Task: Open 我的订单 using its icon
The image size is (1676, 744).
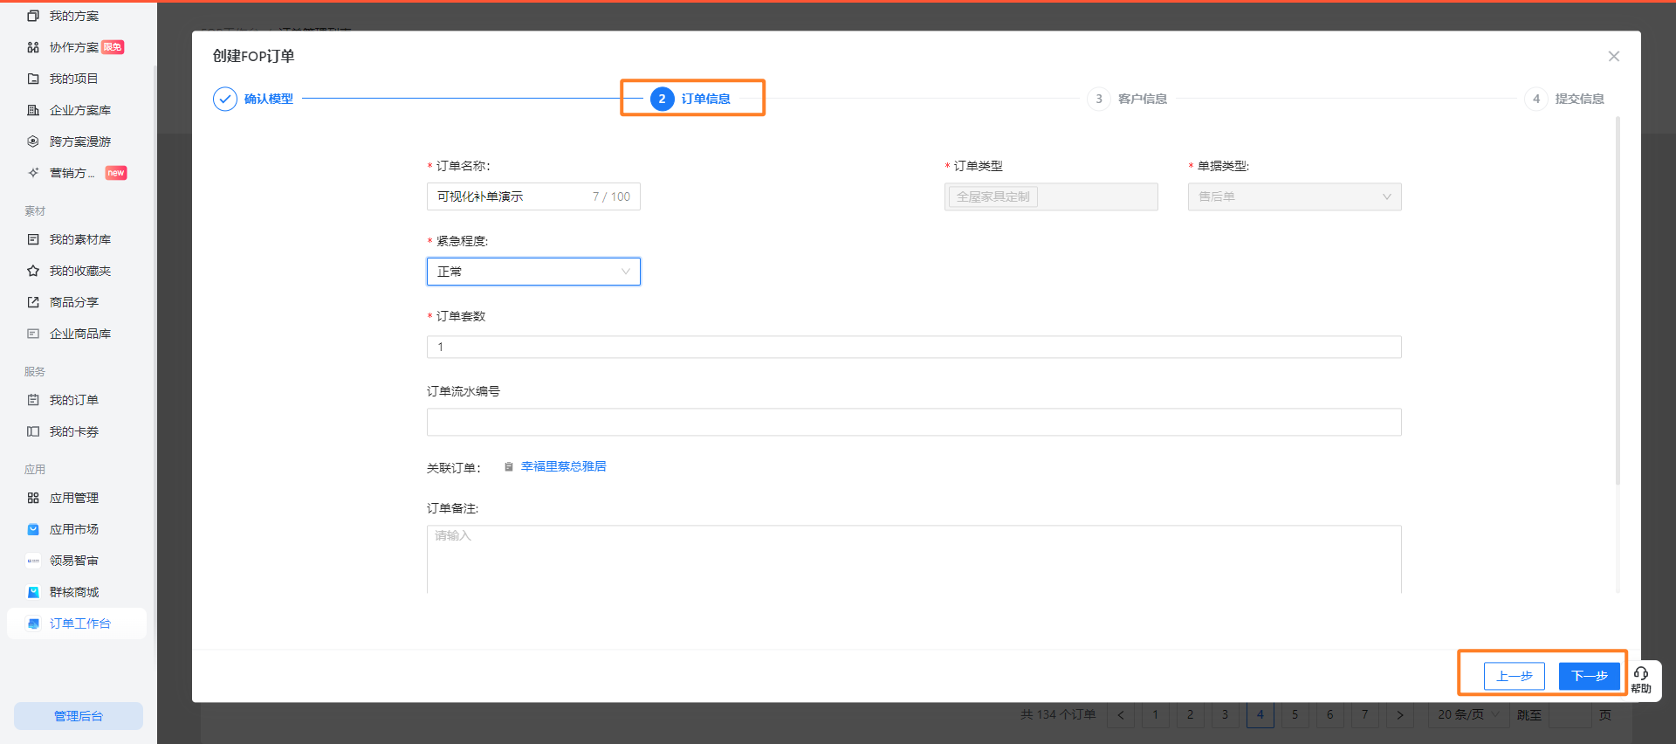Action: click(33, 400)
